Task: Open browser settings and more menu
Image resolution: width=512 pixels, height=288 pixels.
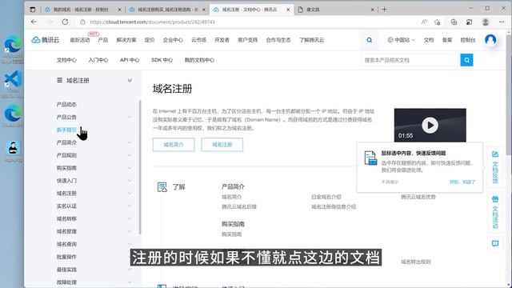Action: click(x=502, y=22)
